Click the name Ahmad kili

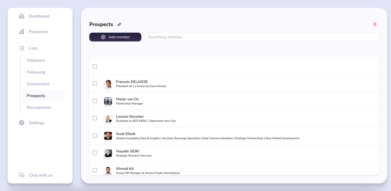tap(125, 169)
